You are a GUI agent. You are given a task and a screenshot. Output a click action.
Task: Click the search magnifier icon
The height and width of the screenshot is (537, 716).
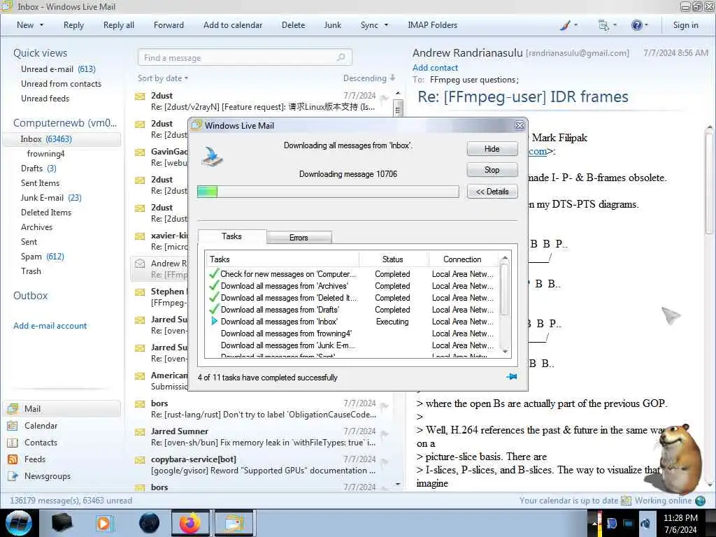coord(341,57)
